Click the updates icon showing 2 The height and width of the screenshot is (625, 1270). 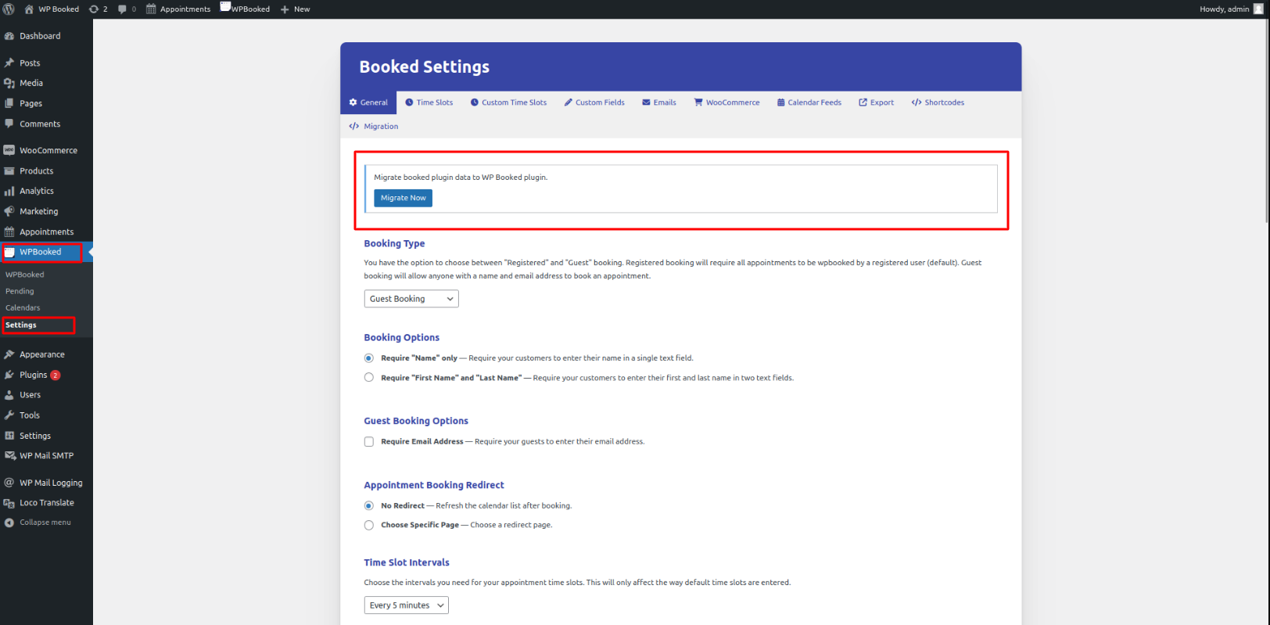tap(94, 9)
